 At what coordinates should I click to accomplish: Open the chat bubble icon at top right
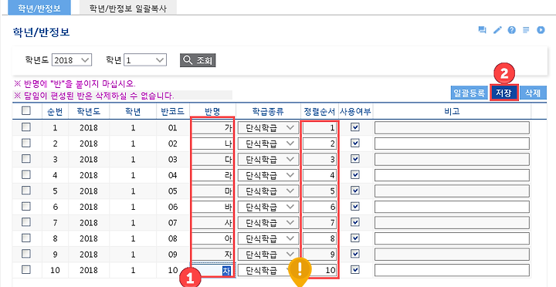(482, 30)
